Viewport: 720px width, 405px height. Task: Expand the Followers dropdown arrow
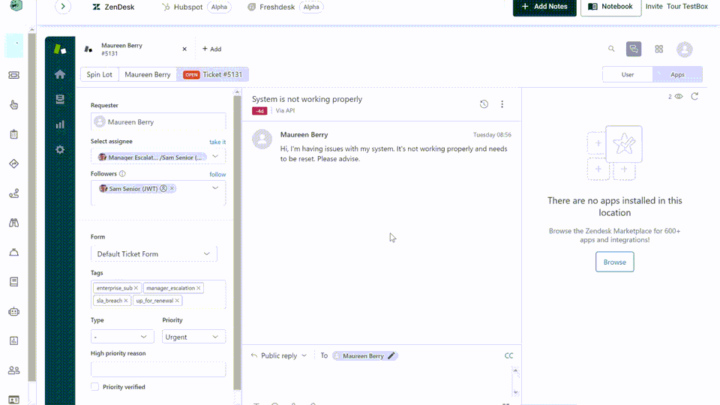215,187
